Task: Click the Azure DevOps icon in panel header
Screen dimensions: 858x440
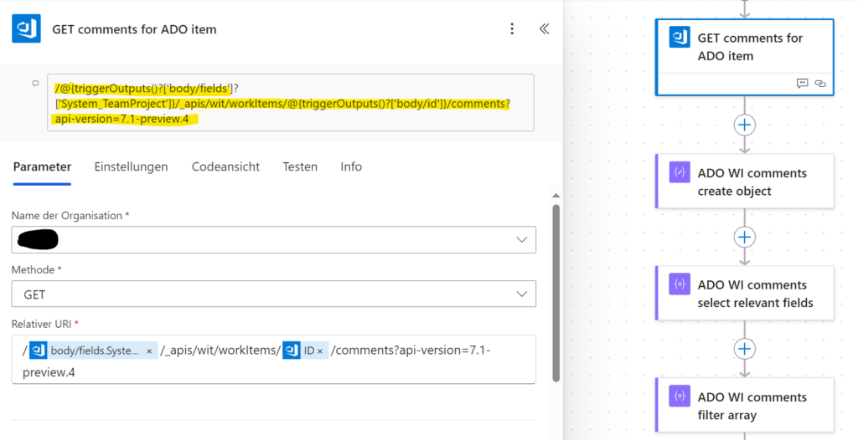Action: (x=26, y=28)
